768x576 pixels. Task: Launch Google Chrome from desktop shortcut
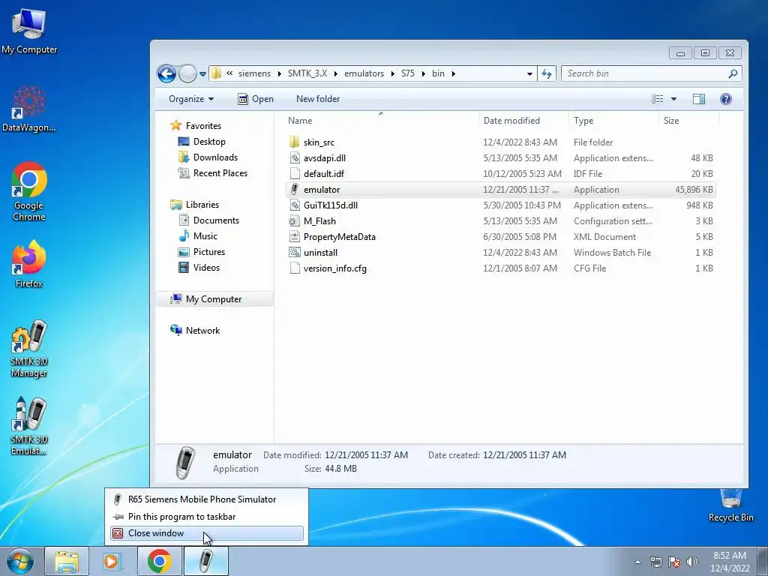pos(29,191)
